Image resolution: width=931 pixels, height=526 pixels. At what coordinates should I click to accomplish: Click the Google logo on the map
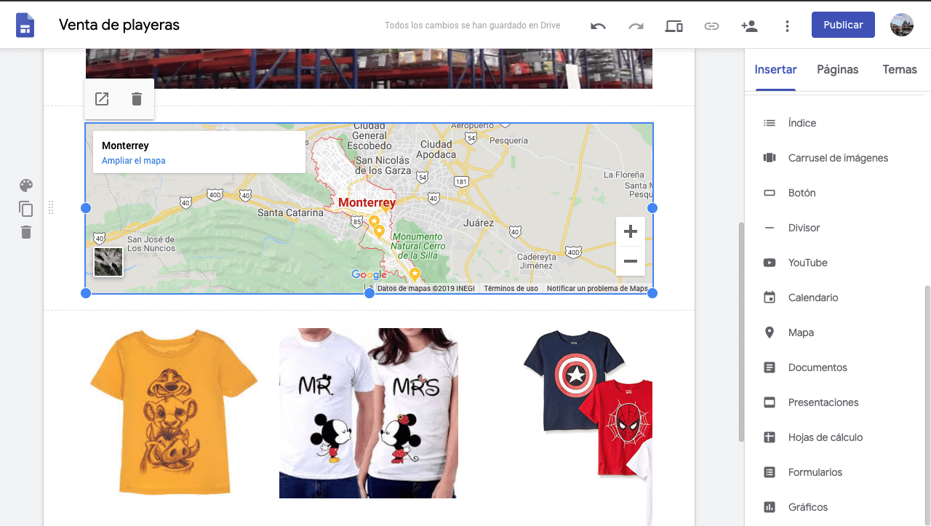point(369,274)
